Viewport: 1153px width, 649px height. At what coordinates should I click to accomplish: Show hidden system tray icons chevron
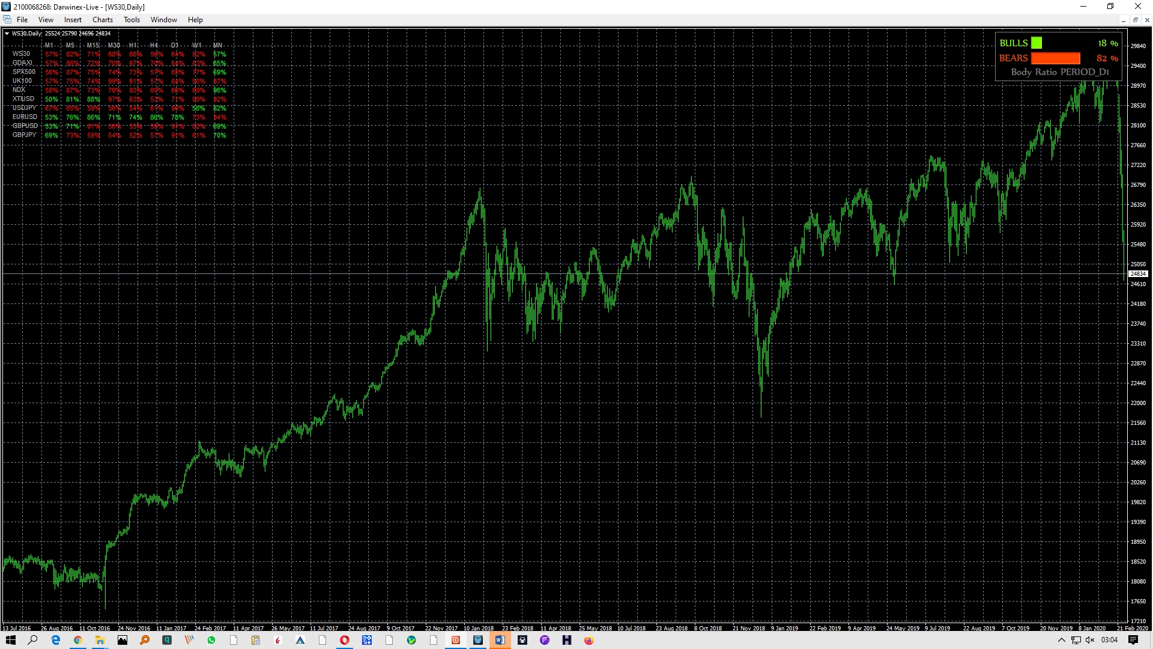pyautogui.click(x=1061, y=640)
